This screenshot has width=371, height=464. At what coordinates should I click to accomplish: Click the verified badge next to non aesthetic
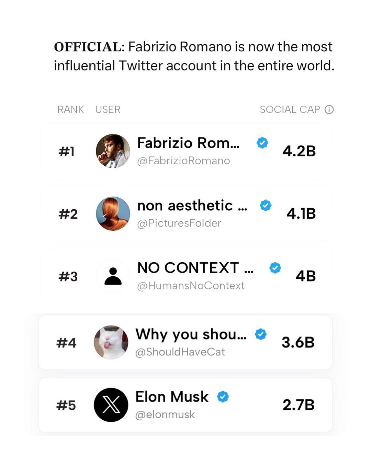coord(266,206)
